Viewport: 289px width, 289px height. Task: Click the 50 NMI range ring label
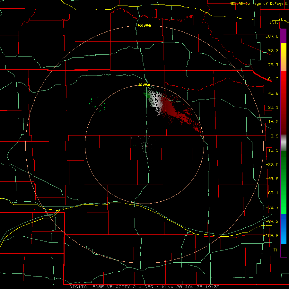coord(144,85)
